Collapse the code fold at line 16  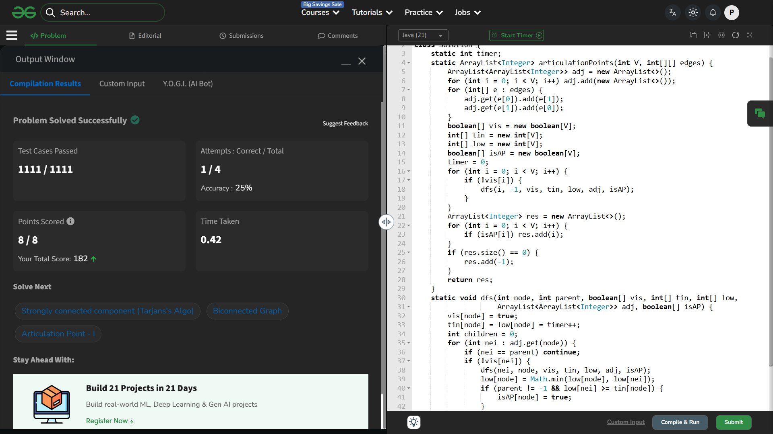409,172
